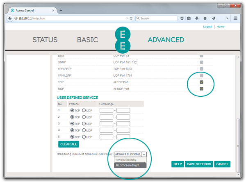
Task: Select UDP for user service row 4
Action: click(x=84, y=130)
